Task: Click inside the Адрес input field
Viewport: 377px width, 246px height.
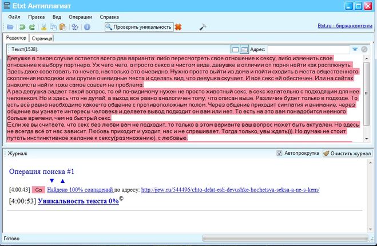Action: [308, 49]
